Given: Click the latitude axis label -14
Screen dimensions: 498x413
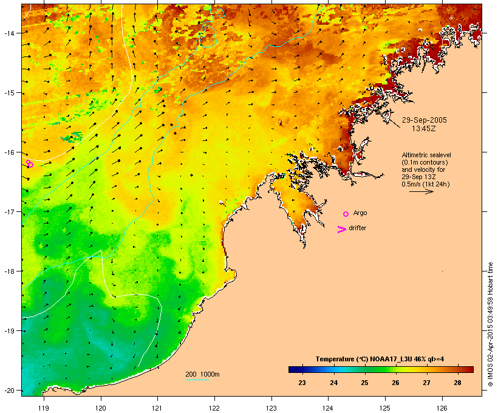Looking at the screenshot, I should tap(9, 33).
